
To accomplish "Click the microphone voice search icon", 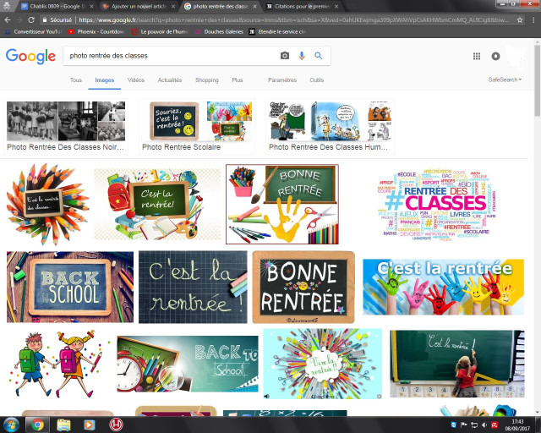I will (x=302, y=56).
